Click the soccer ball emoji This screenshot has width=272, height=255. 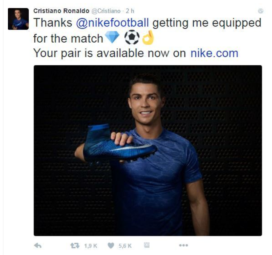tap(132, 38)
